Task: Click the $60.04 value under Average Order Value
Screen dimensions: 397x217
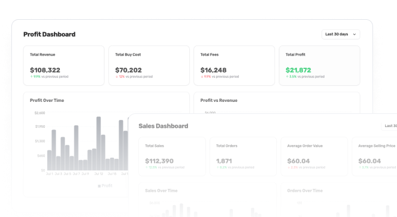Action: [299, 161]
